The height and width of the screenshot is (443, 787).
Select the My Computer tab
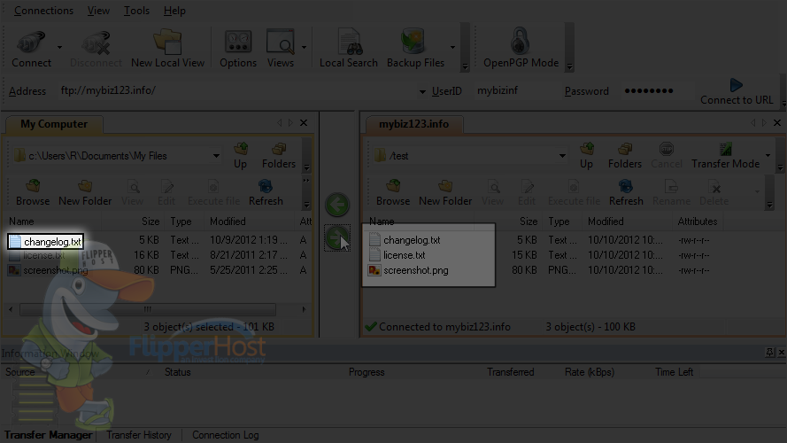(x=54, y=124)
